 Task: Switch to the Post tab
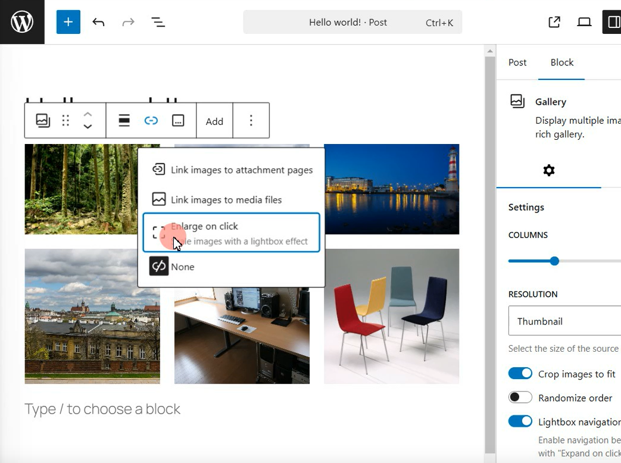point(517,62)
